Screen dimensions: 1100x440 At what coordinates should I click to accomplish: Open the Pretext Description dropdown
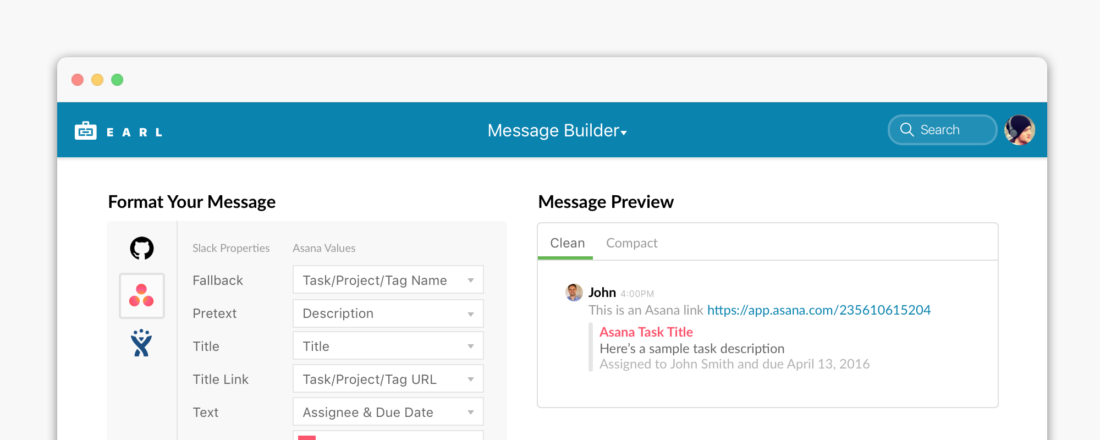(388, 313)
